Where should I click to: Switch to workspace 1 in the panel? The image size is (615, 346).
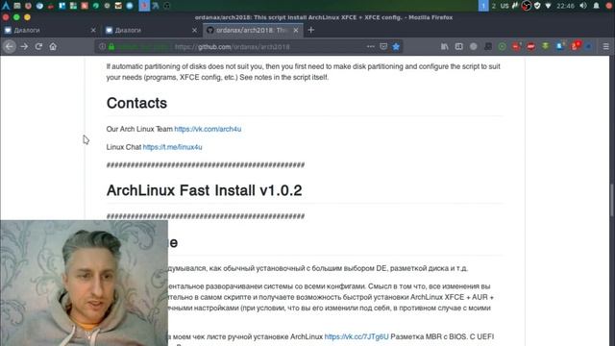[483, 6]
